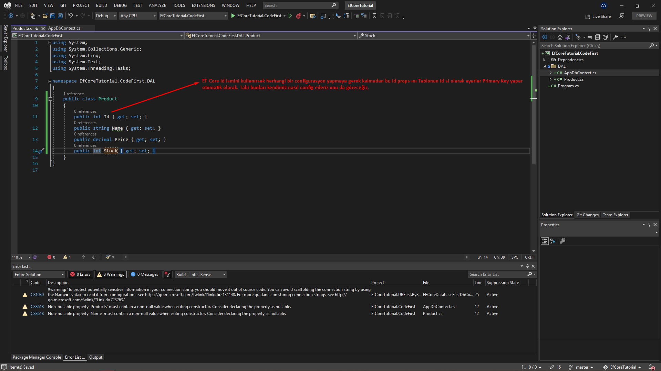Collapse All items in Solution Explorer

click(x=598, y=37)
